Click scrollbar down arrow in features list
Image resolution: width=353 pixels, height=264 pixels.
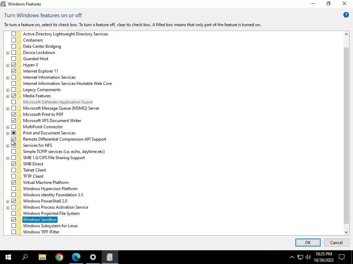(346, 232)
